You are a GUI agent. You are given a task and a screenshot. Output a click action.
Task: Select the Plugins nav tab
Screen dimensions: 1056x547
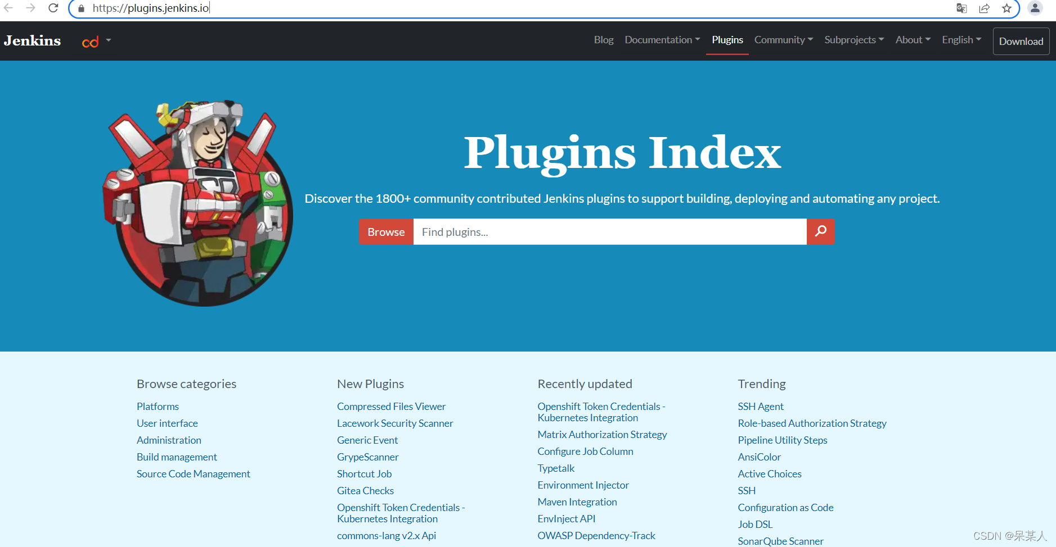pos(727,40)
